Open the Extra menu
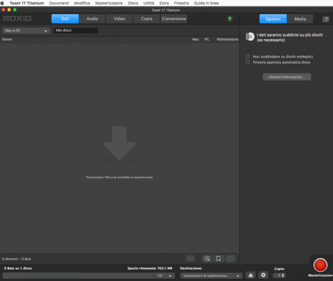333x281 pixels. pos(164,3)
